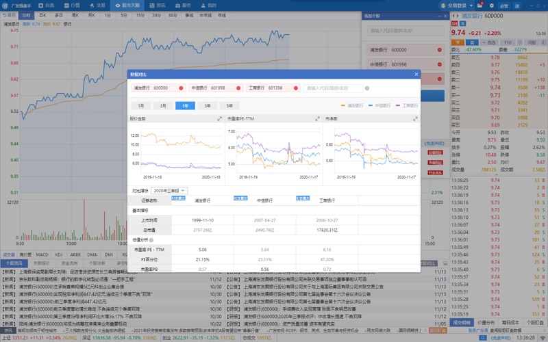
Task: Open the 资讯 menu in top bar
Action: [x=158, y=5]
